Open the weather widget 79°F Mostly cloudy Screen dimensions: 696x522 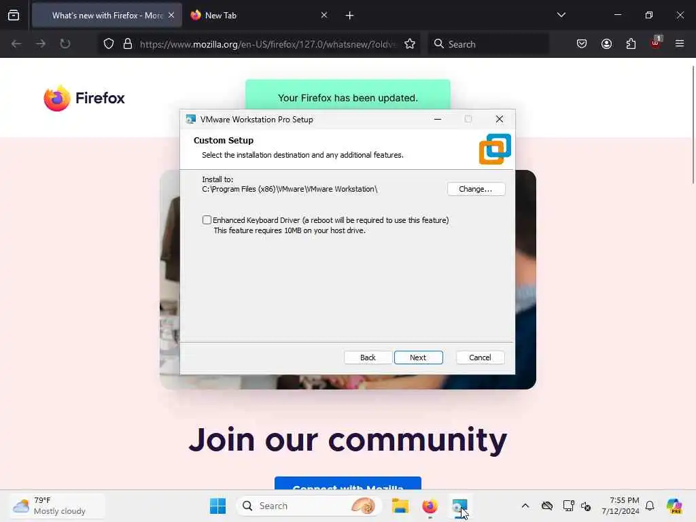point(58,506)
